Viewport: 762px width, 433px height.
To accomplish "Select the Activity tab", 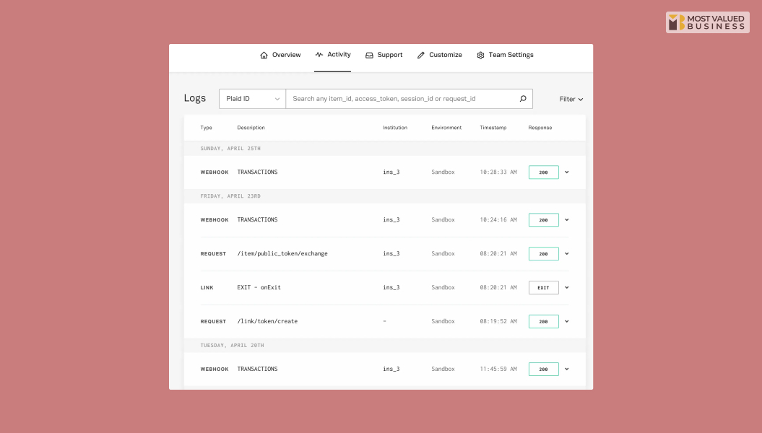I will pyautogui.click(x=333, y=54).
